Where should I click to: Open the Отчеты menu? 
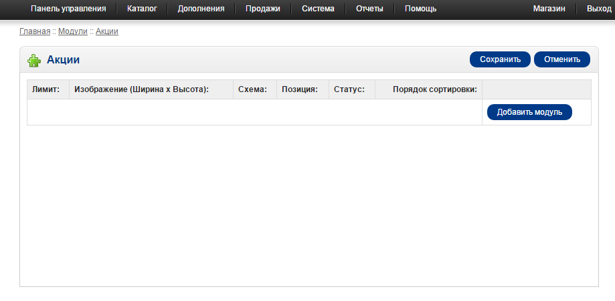coord(370,9)
